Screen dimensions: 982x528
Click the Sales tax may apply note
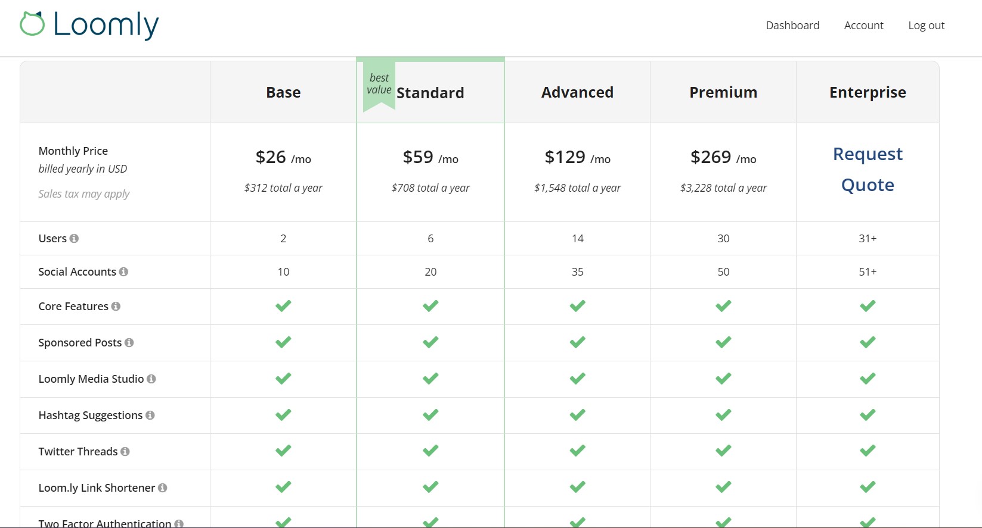(84, 194)
